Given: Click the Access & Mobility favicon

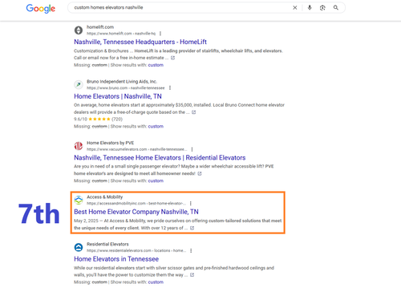Looking at the screenshot, I should (79, 200).
